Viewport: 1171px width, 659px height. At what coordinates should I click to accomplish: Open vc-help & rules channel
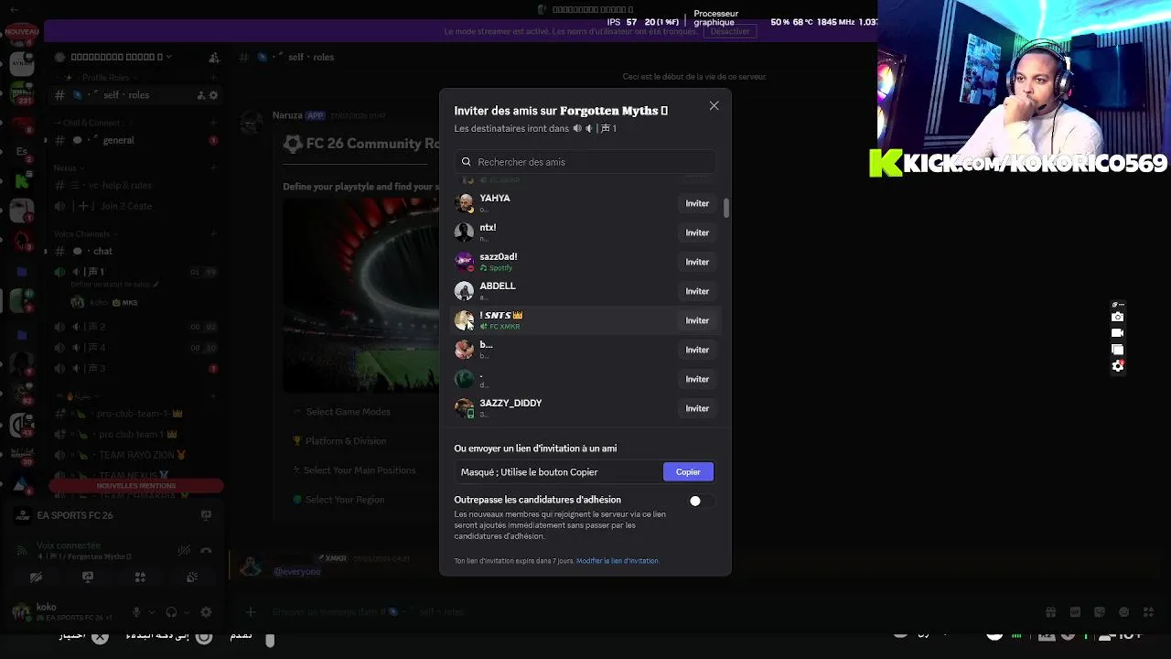pos(135,185)
